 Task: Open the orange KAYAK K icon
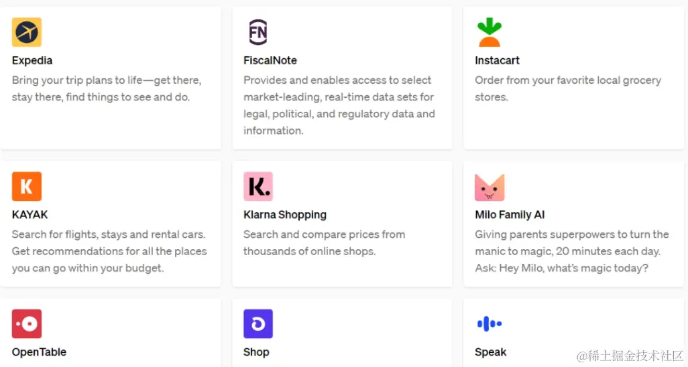(x=27, y=187)
